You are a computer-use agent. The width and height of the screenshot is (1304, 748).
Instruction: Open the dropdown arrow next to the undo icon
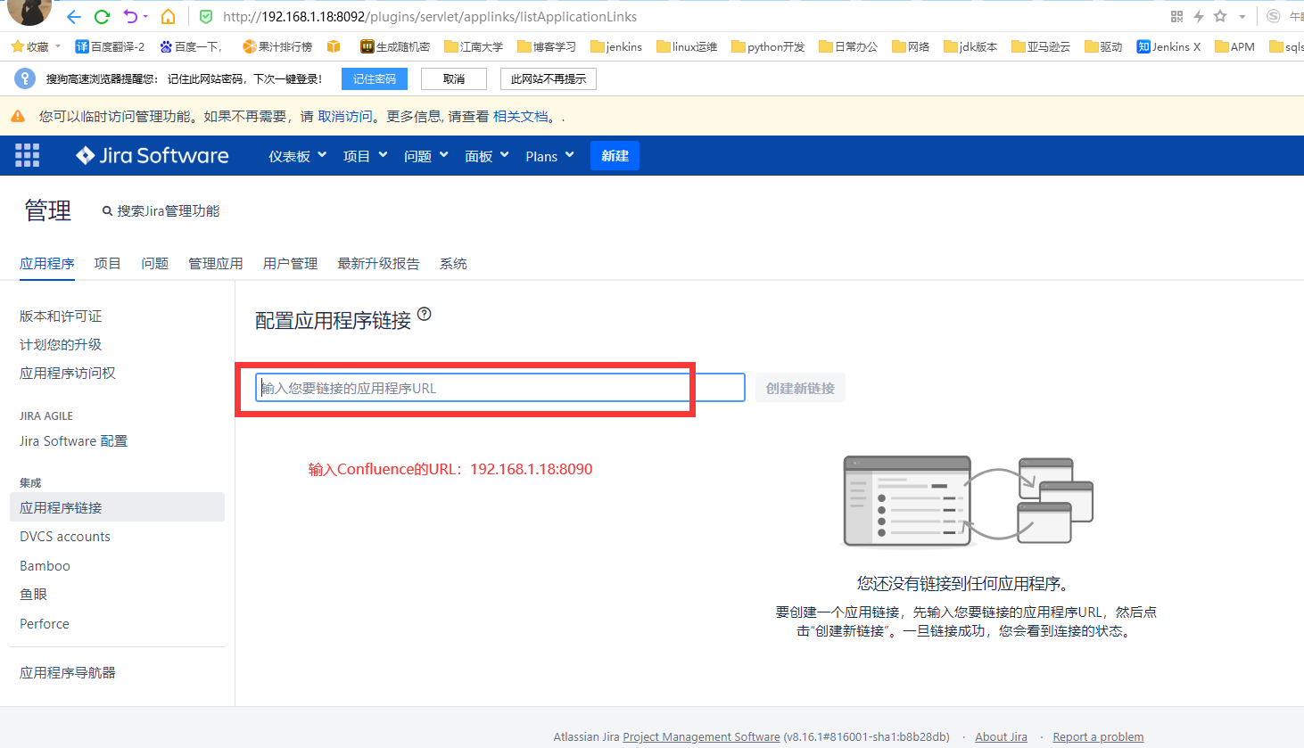point(145,17)
